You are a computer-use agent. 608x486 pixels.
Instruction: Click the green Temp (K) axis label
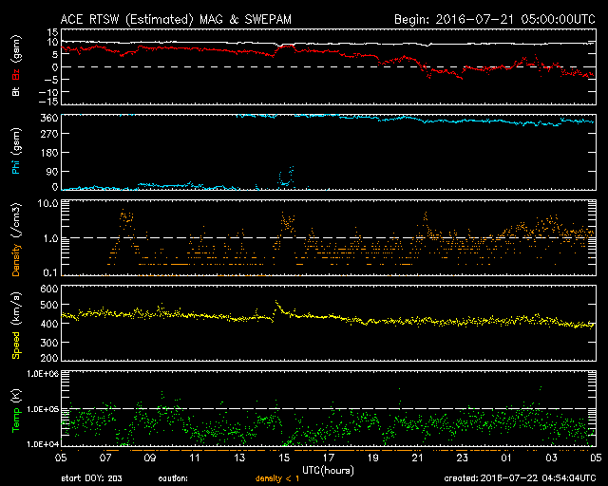[x=15, y=408]
